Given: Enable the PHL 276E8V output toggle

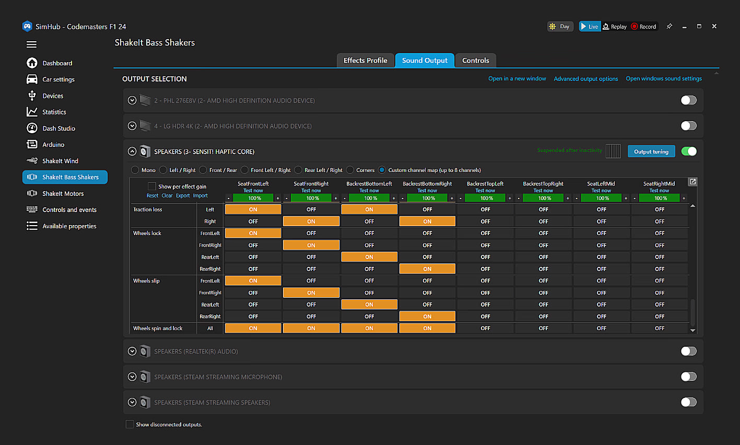Looking at the screenshot, I should 688,100.
